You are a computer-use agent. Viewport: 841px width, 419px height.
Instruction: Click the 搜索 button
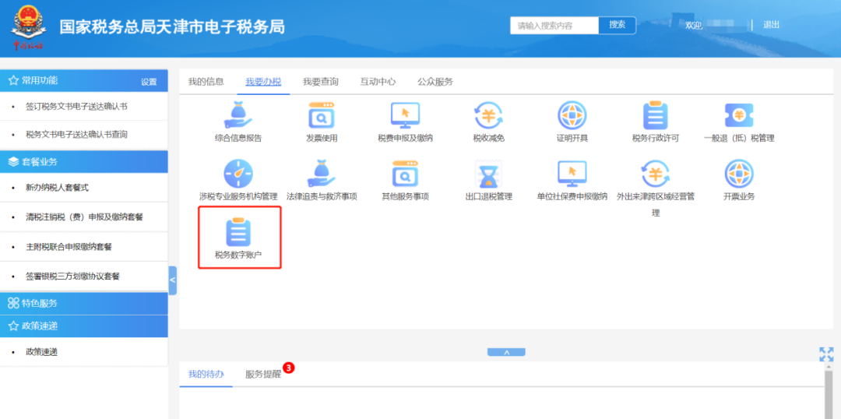618,25
